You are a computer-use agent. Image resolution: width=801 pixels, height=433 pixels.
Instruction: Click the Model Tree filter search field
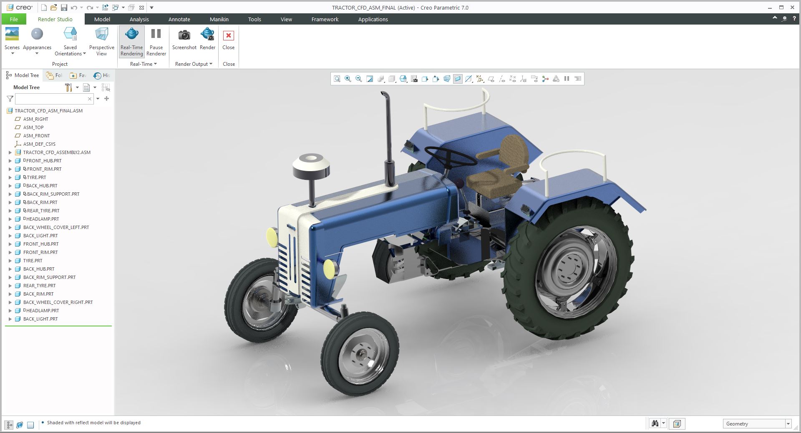[51, 99]
